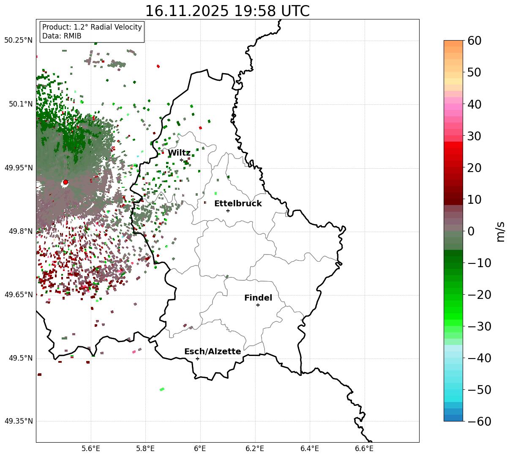Click the 50.25°N latitude tick label

tap(18, 41)
